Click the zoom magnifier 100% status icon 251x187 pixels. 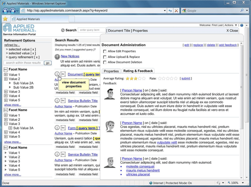pyautogui.click(x=229, y=183)
